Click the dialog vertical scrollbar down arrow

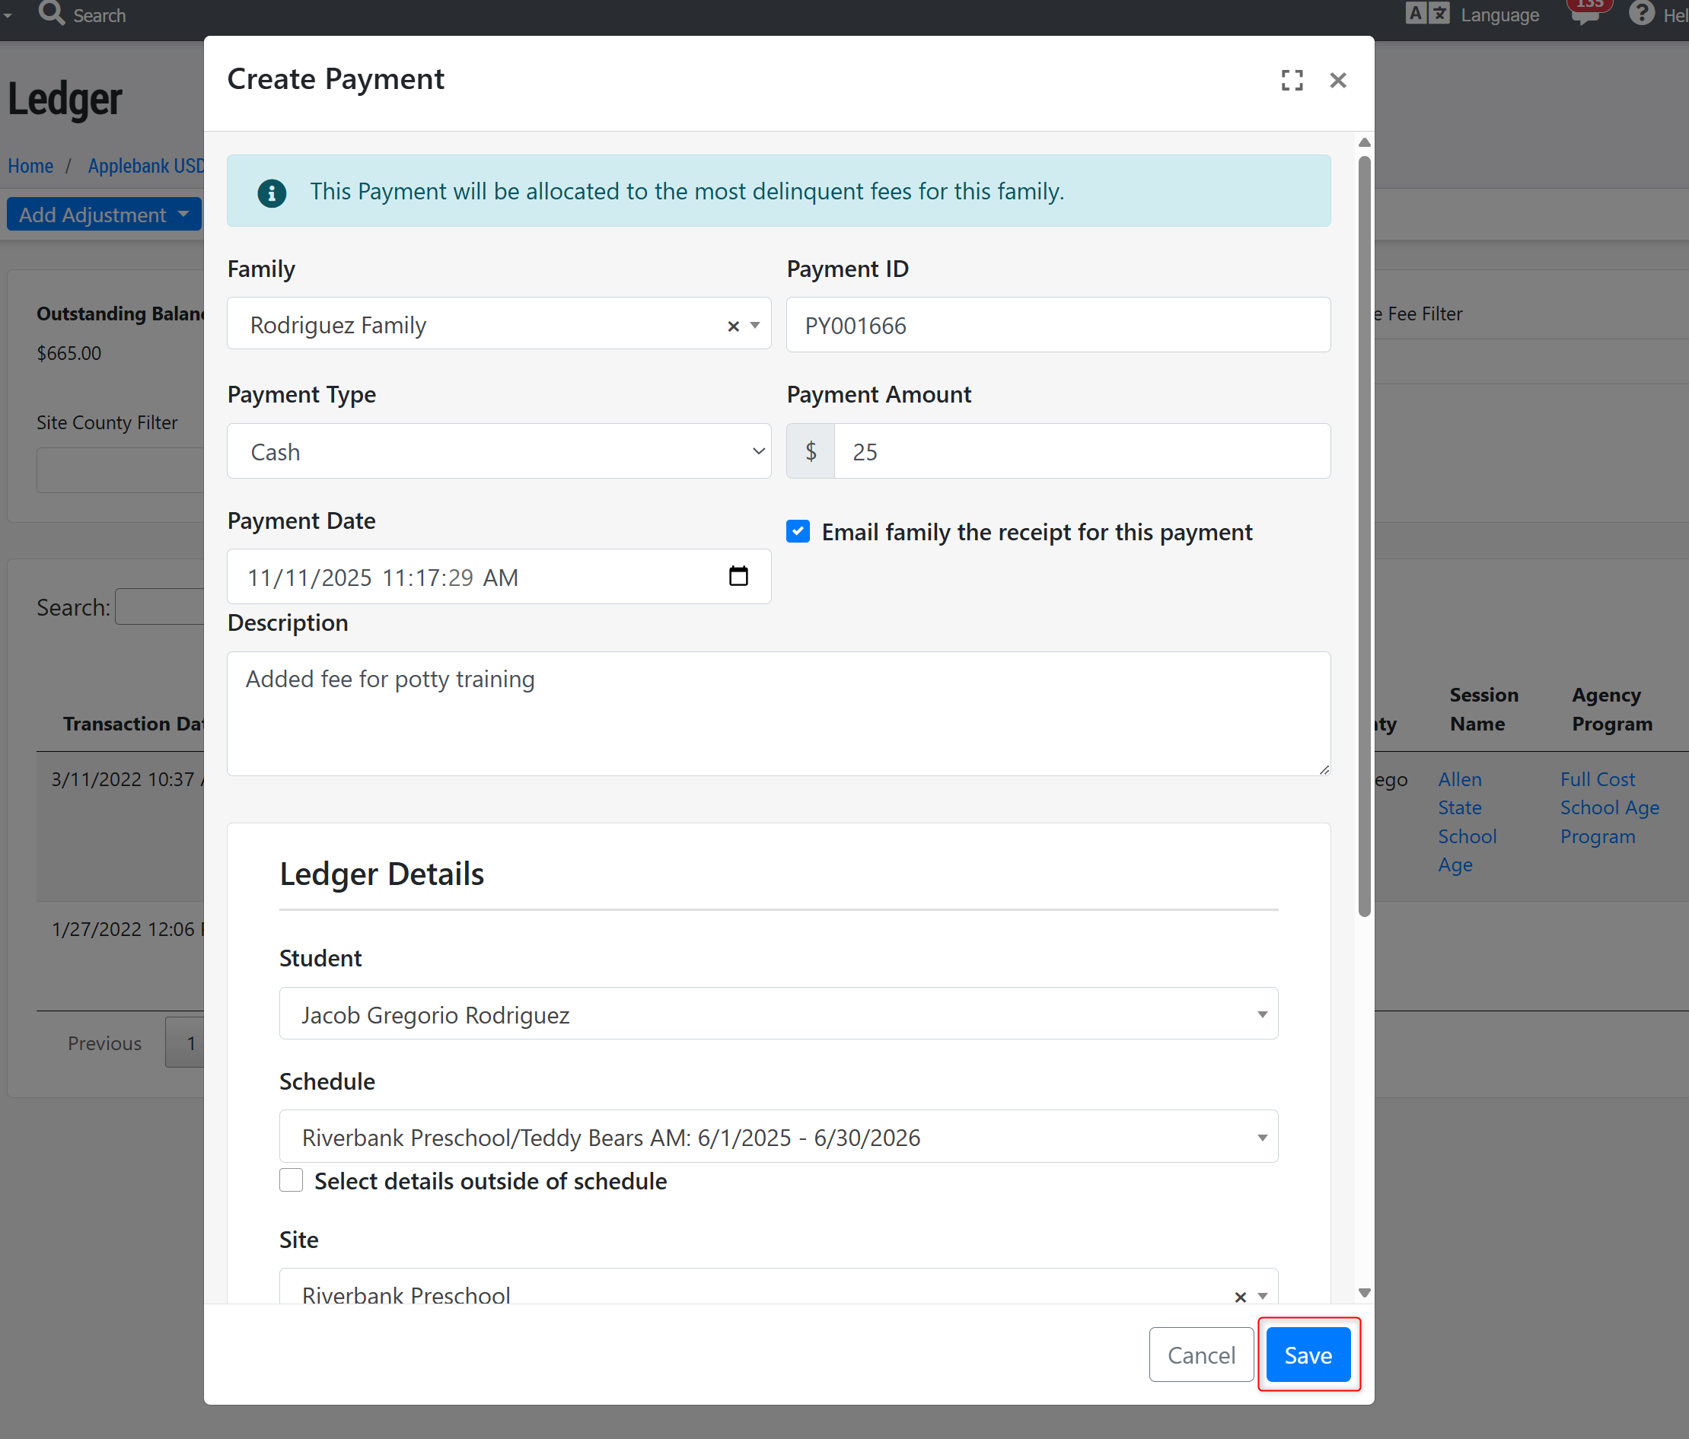pyautogui.click(x=1364, y=1292)
